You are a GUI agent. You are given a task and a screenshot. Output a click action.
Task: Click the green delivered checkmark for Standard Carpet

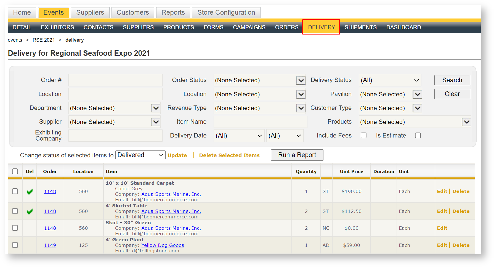coord(30,191)
